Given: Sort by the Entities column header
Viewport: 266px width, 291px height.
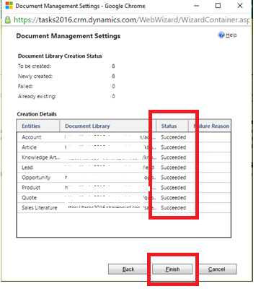Looking at the screenshot, I should click(x=38, y=126).
